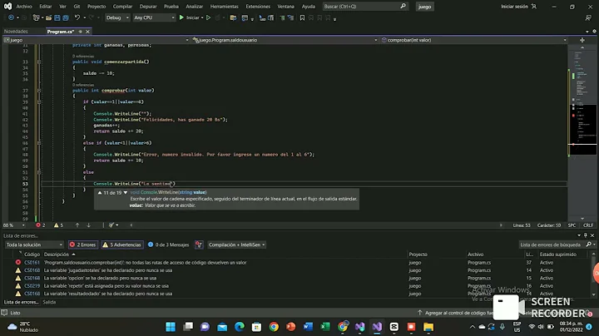This screenshot has width=599, height=336.
Task: Click the code cleanup broom icon
Action: (111, 225)
